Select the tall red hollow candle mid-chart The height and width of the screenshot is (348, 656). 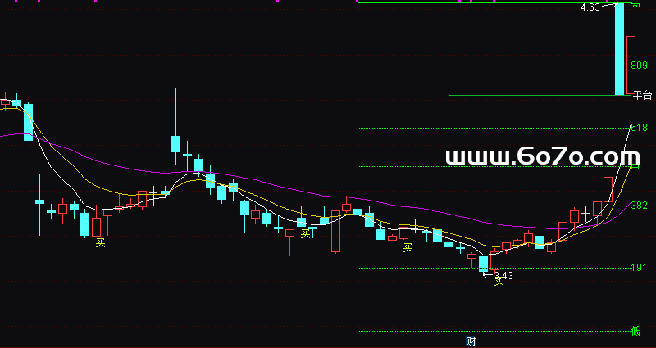335,231
